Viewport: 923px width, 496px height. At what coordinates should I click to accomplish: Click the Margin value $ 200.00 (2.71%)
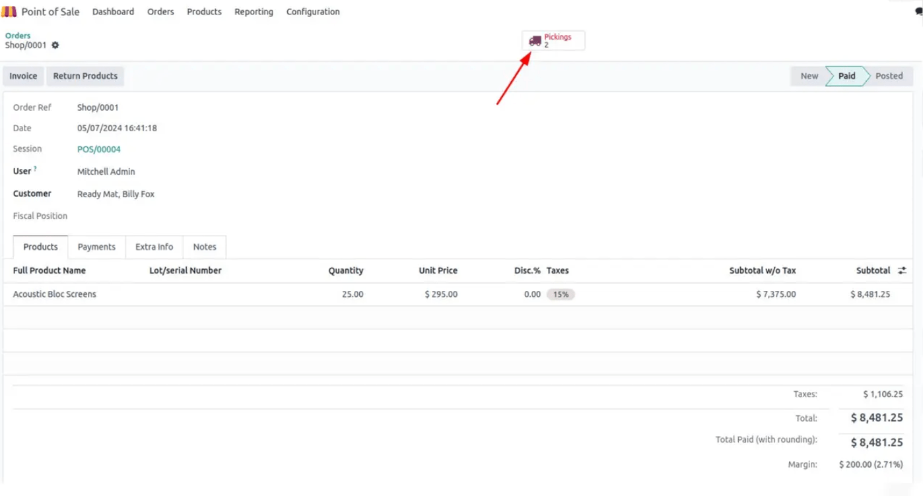871,465
